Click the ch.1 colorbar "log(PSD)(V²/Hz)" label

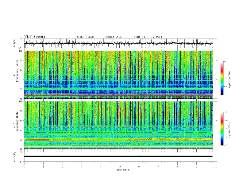230,80
